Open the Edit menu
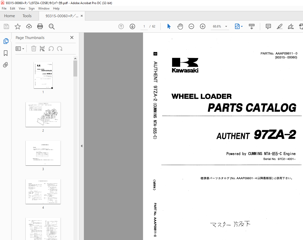This screenshot has width=303, height=240. click(x=13, y=8)
